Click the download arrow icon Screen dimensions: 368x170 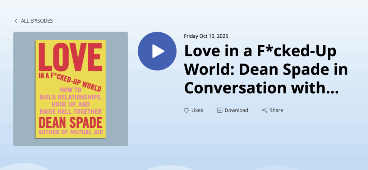(220, 110)
